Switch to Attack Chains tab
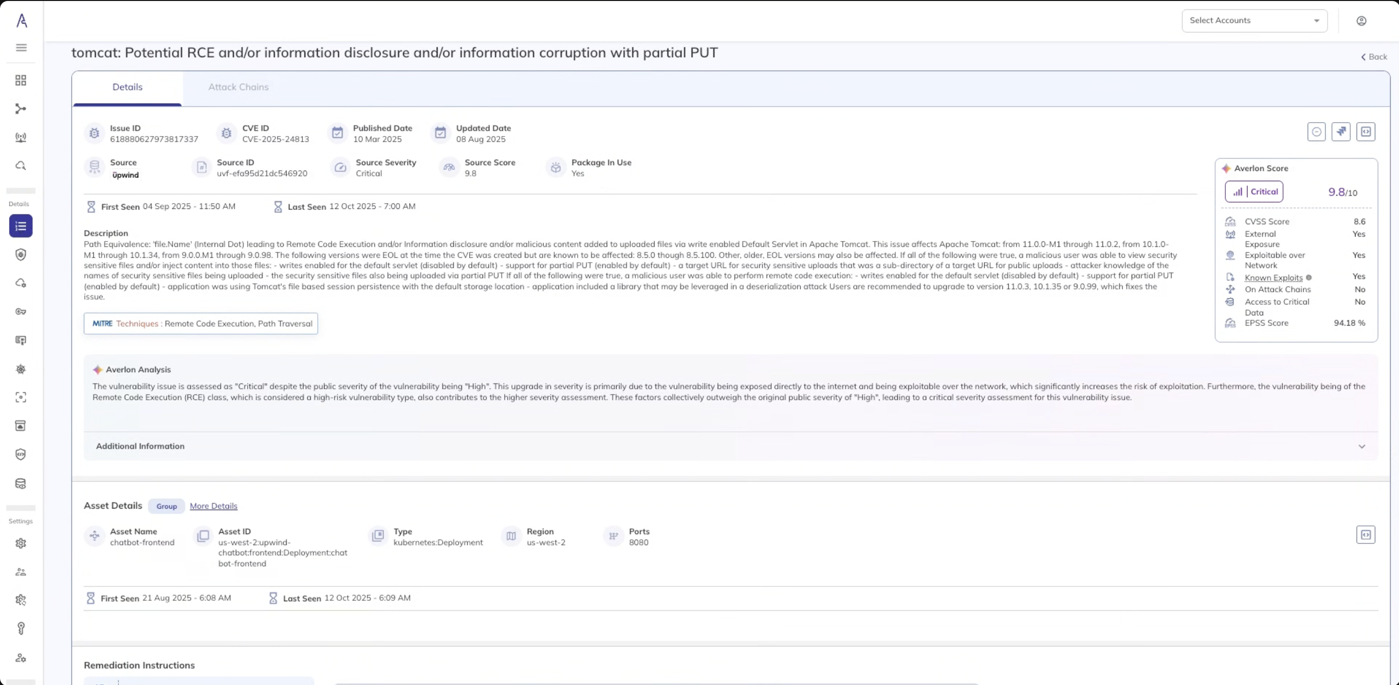The height and width of the screenshot is (685, 1399). pyautogui.click(x=238, y=87)
